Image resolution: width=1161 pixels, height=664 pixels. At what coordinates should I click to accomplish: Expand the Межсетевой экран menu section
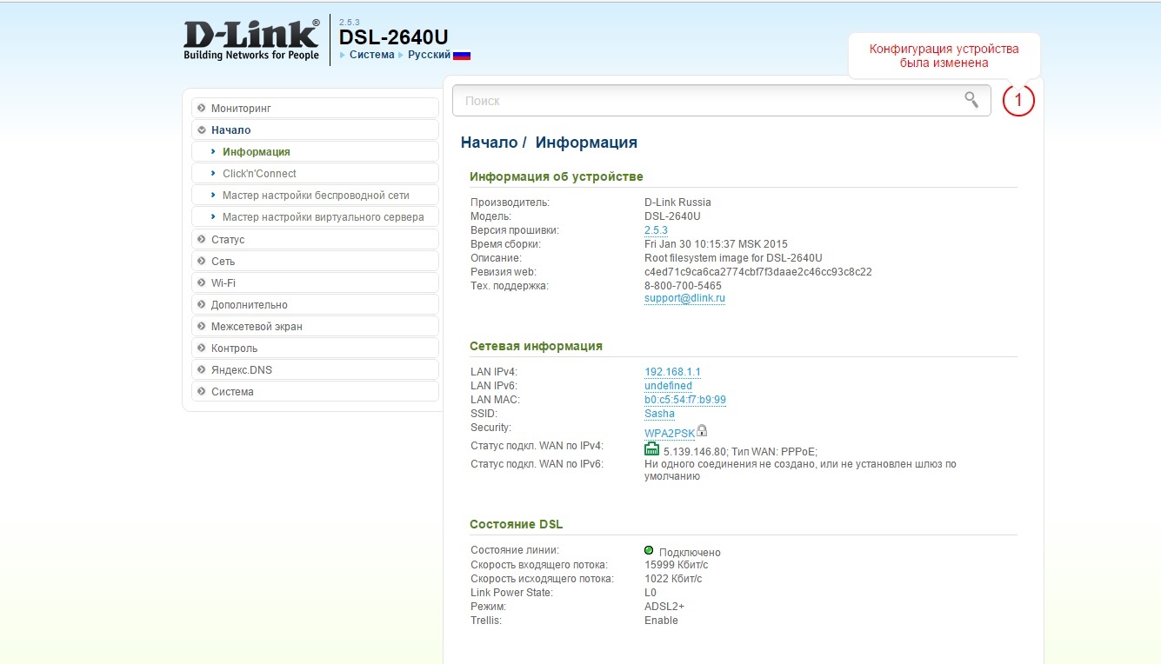315,327
